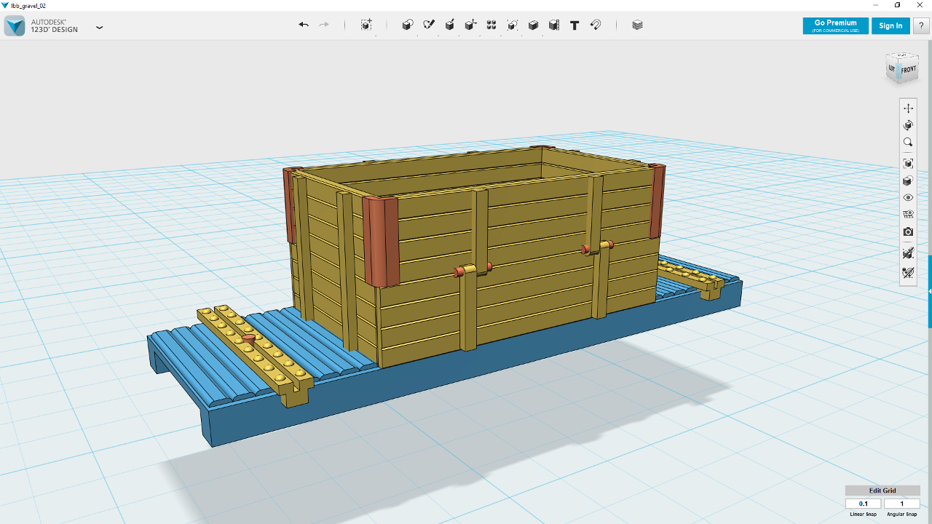Click the Edit Grid button

882,491
